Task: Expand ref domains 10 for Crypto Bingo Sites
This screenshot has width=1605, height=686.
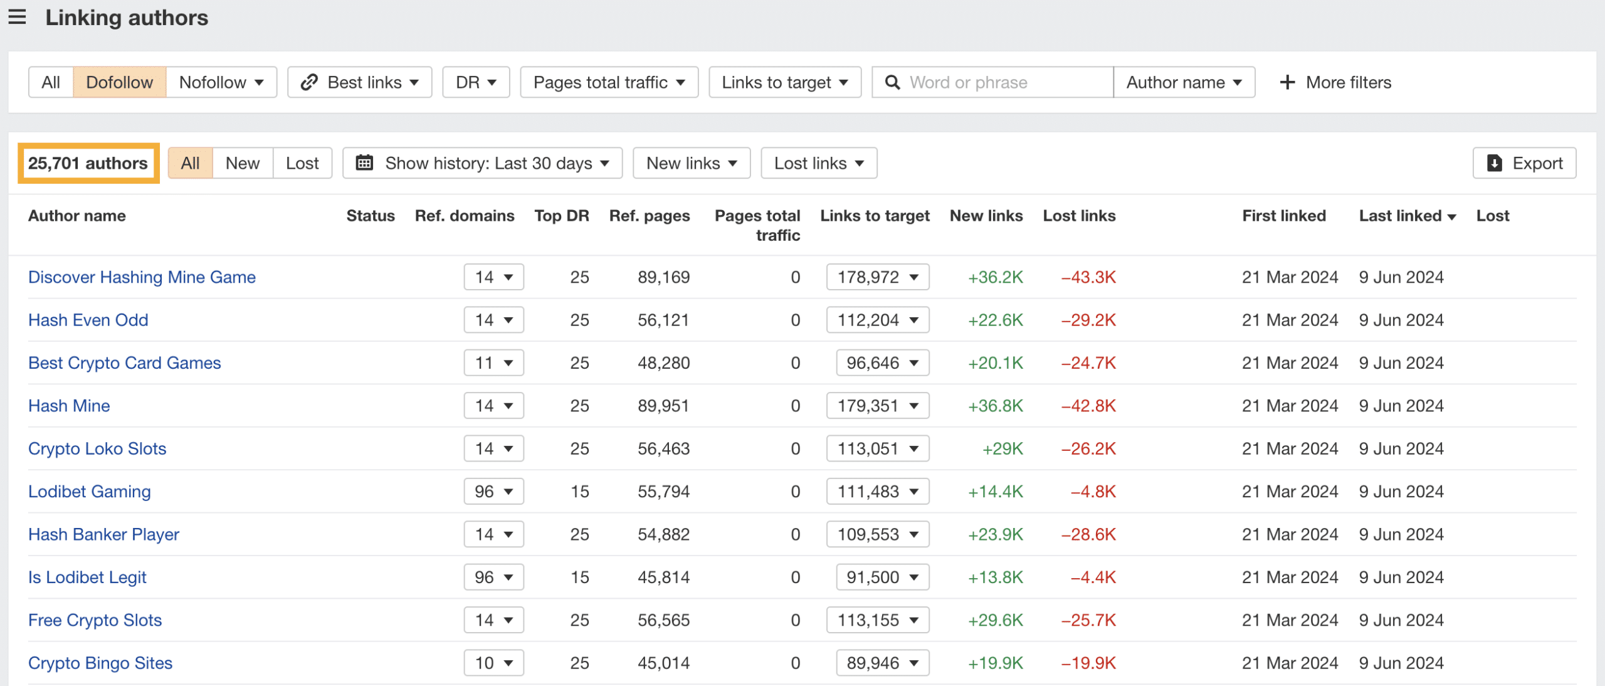Action: point(493,663)
